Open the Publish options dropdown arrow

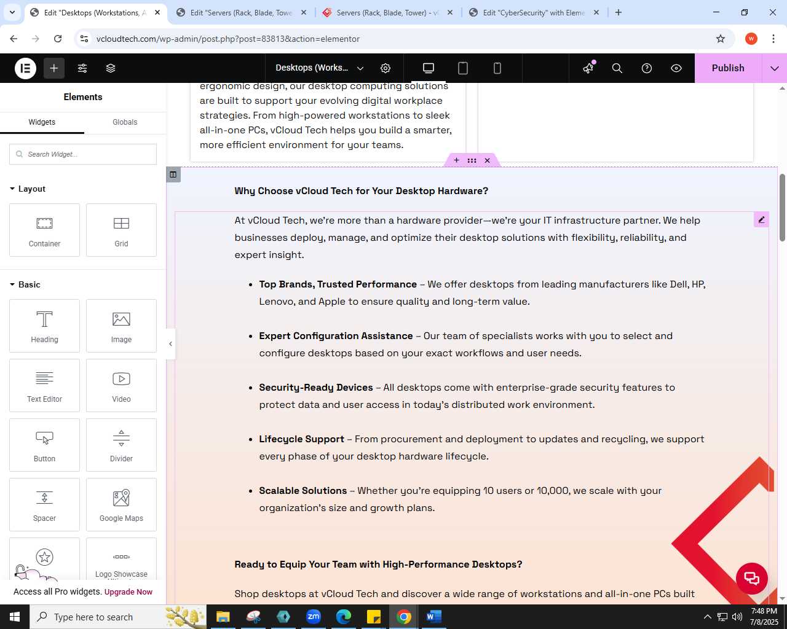(x=775, y=68)
